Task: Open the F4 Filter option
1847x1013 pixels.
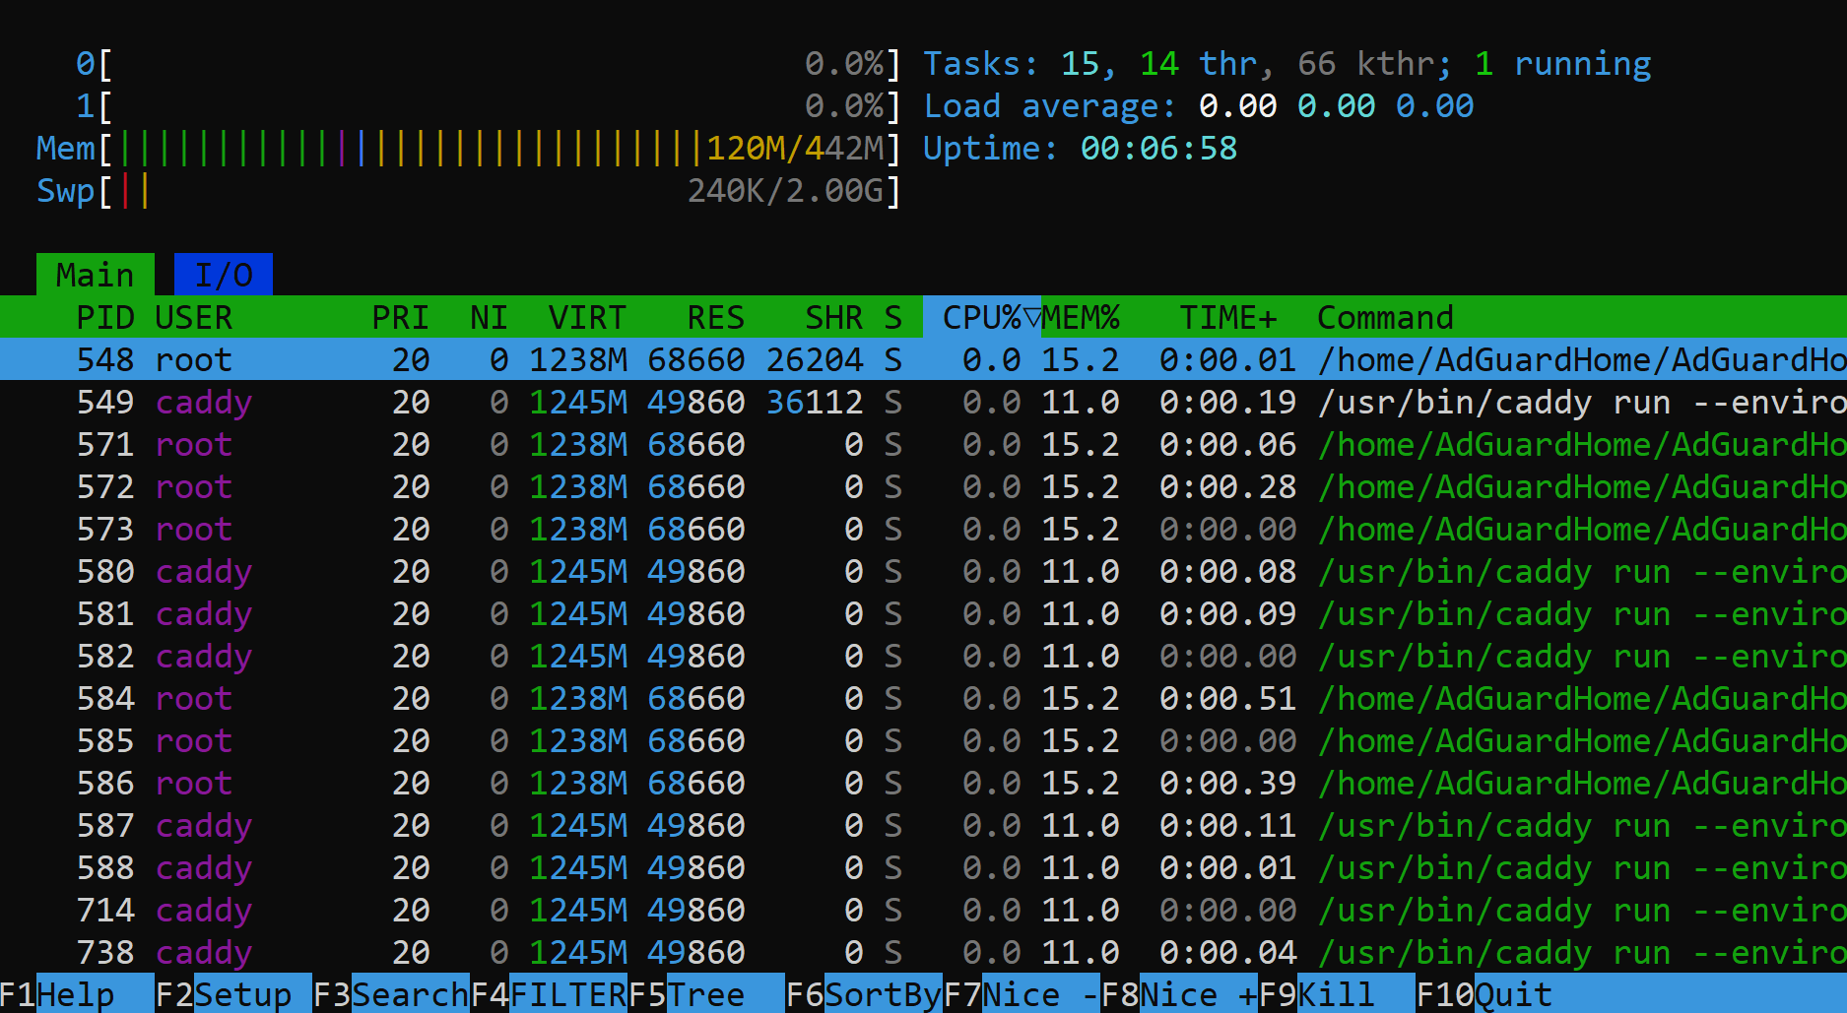Action: (549, 994)
